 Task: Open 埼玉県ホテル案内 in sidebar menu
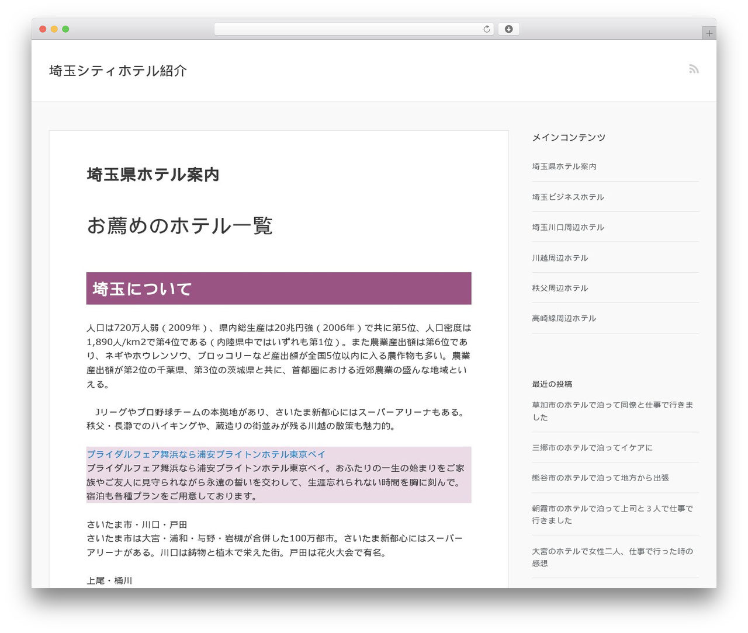(x=564, y=166)
